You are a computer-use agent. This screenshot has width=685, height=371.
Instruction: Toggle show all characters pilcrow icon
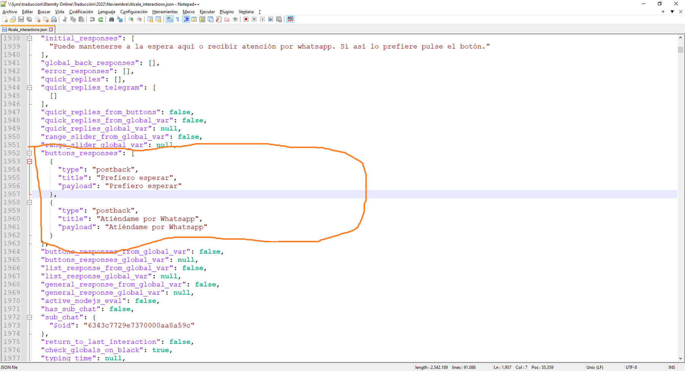click(178, 19)
